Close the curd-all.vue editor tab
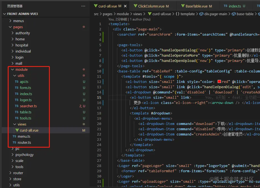 pyautogui.click(x=125, y=6)
